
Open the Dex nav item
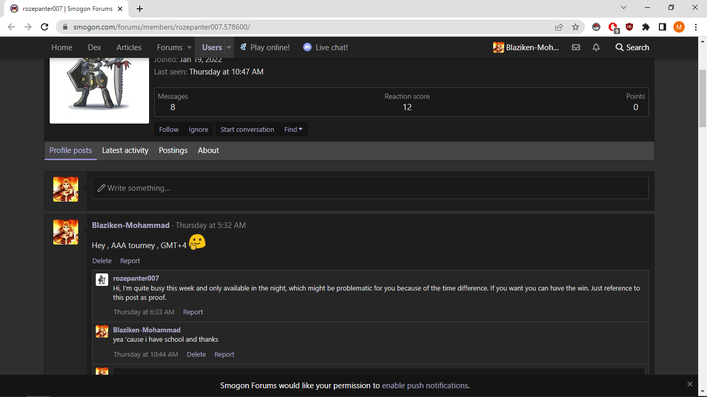[94, 47]
